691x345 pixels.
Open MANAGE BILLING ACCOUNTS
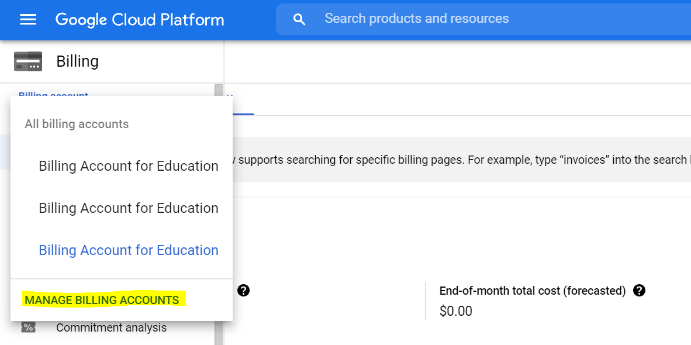(x=102, y=300)
